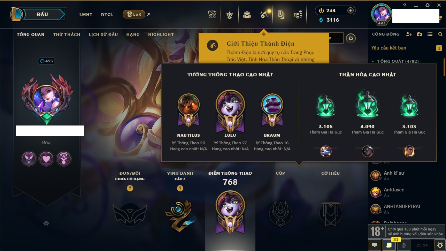446x251 pixels.
Task: Expand the banner using the double chevron
Action: [46, 223]
